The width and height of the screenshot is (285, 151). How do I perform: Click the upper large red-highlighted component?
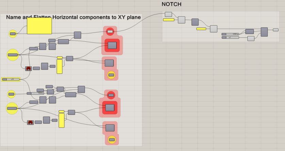pos(112,45)
